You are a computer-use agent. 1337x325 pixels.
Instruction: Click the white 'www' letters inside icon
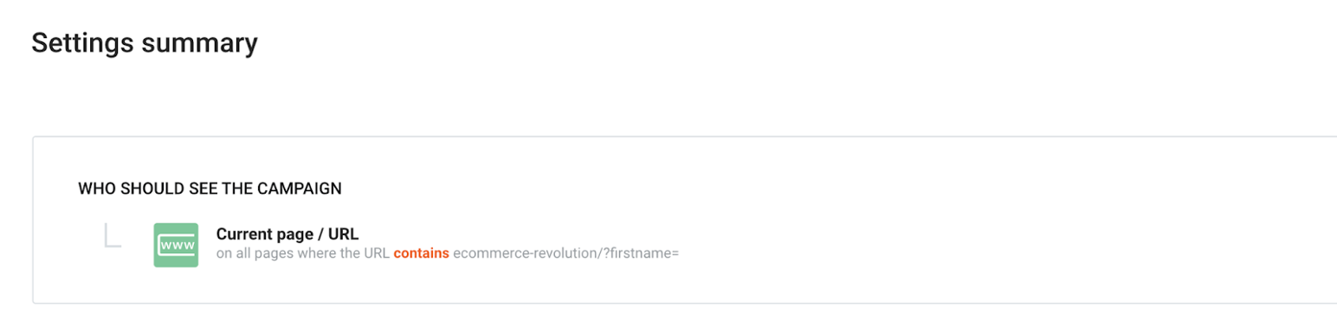click(176, 247)
